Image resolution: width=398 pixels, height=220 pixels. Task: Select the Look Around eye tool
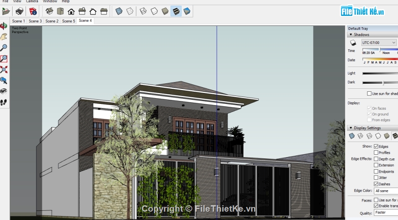point(4,91)
